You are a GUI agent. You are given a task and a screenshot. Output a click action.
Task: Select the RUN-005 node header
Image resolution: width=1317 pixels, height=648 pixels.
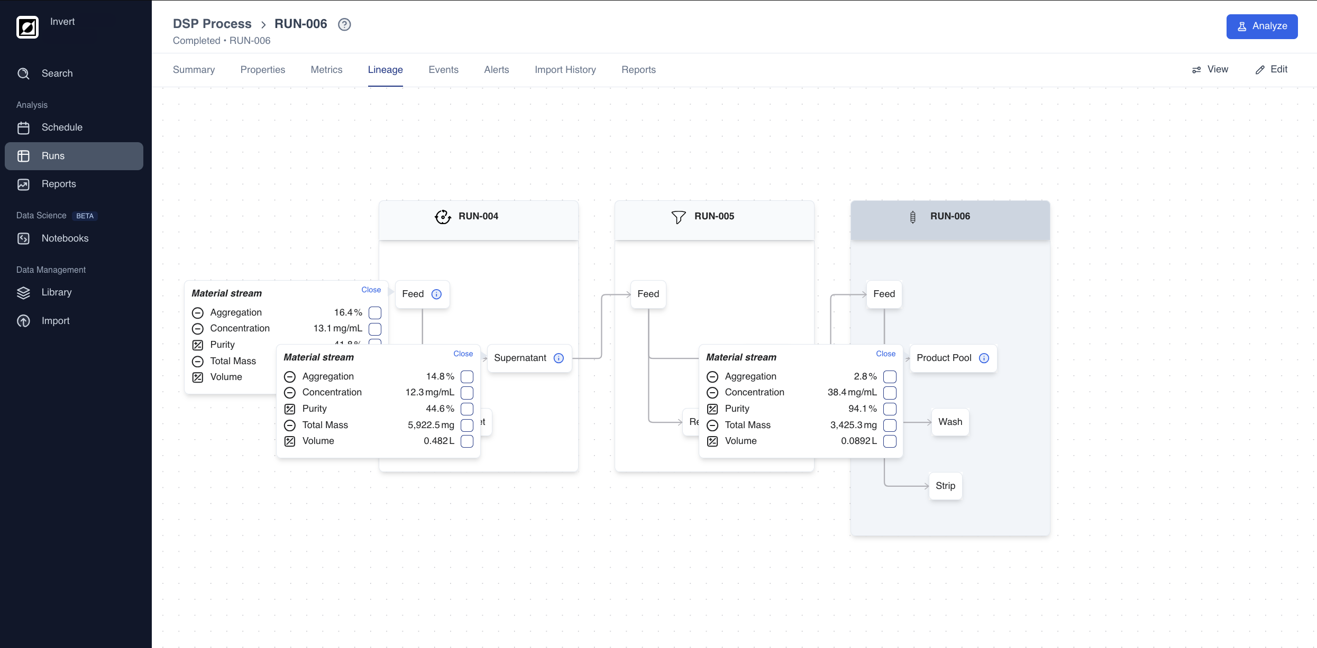(x=714, y=217)
